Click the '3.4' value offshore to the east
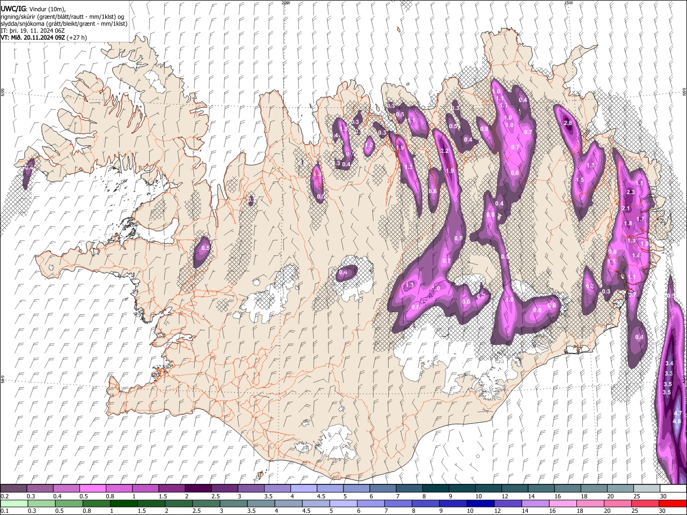 (x=669, y=364)
